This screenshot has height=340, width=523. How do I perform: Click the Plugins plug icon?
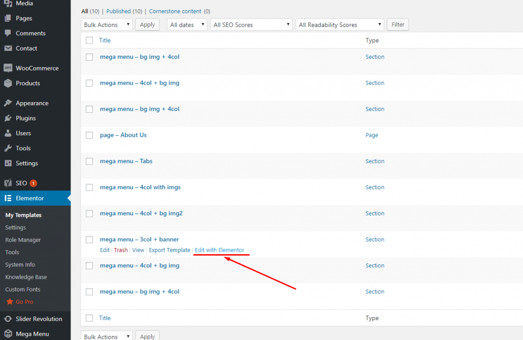[x=8, y=118]
